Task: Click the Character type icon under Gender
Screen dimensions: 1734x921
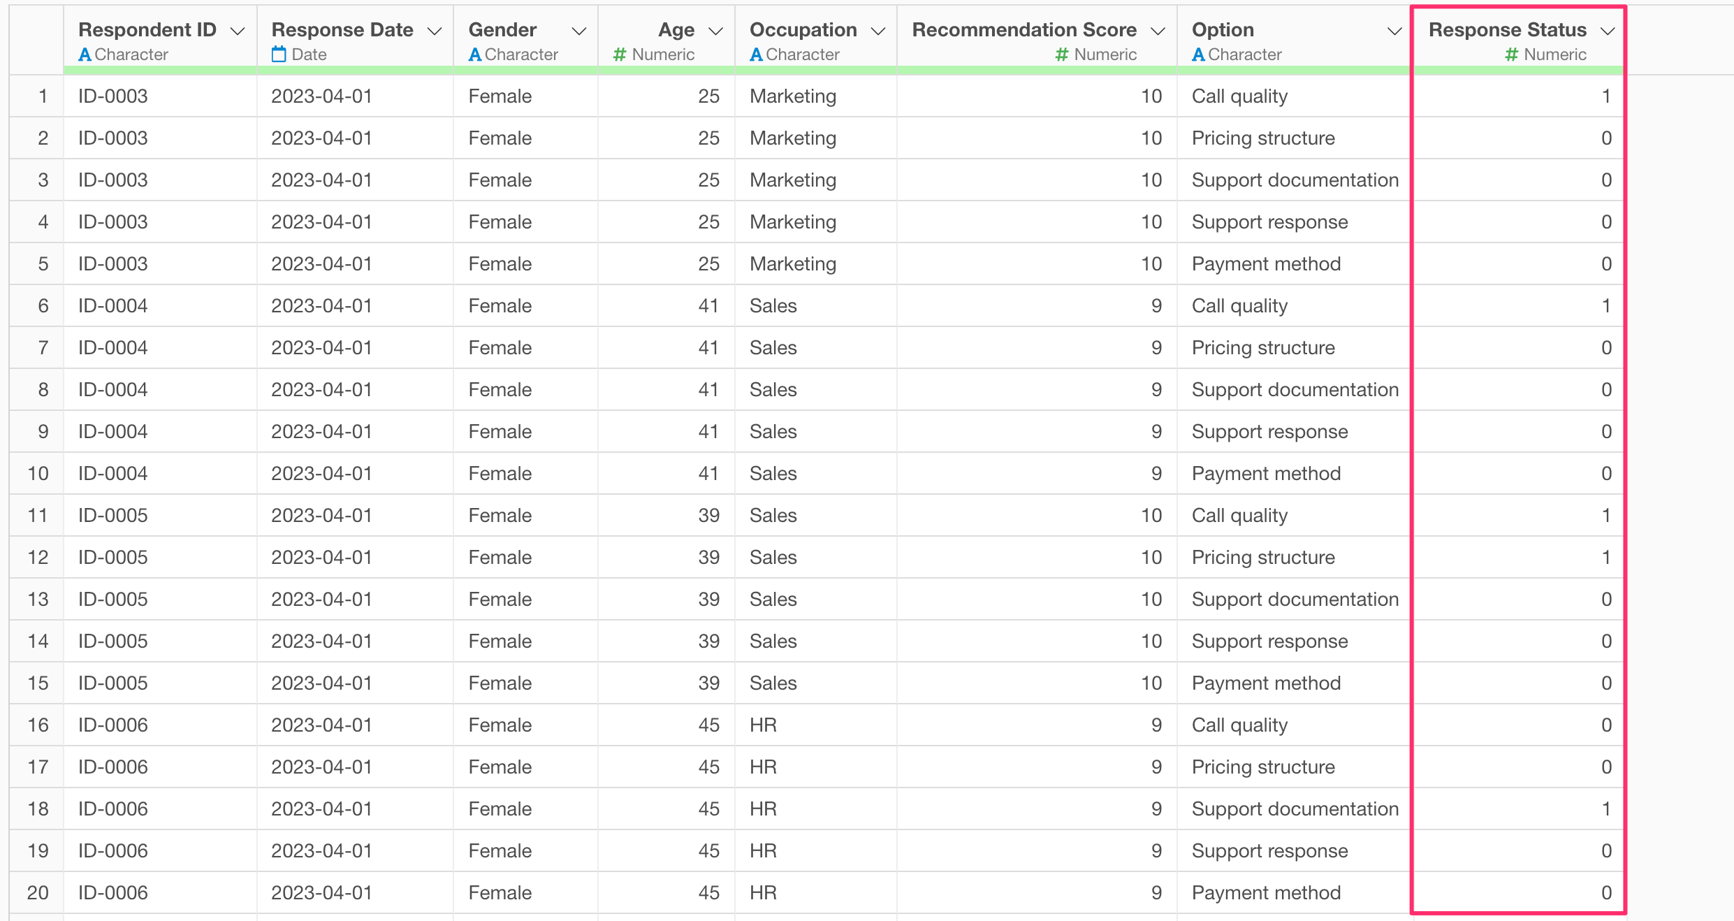Action: click(x=475, y=55)
